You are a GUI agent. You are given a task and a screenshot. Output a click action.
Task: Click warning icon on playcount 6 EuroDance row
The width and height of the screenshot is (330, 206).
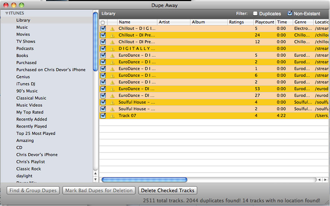point(112,76)
